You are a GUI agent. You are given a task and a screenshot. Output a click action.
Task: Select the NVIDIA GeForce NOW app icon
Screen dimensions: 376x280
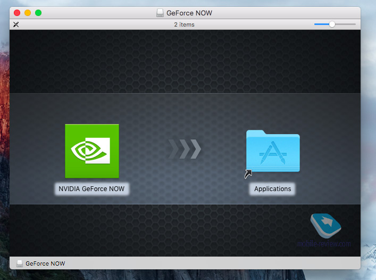click(x=91, y=151)
